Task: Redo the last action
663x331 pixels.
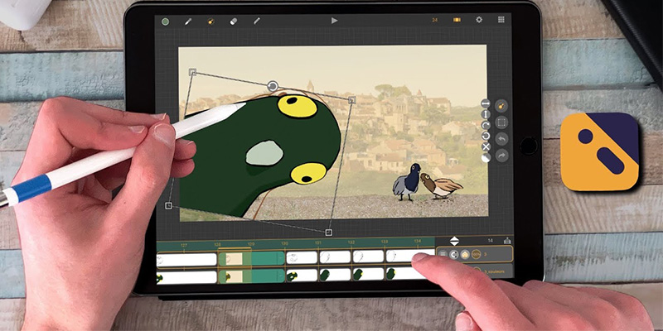Action: (502, 156)
